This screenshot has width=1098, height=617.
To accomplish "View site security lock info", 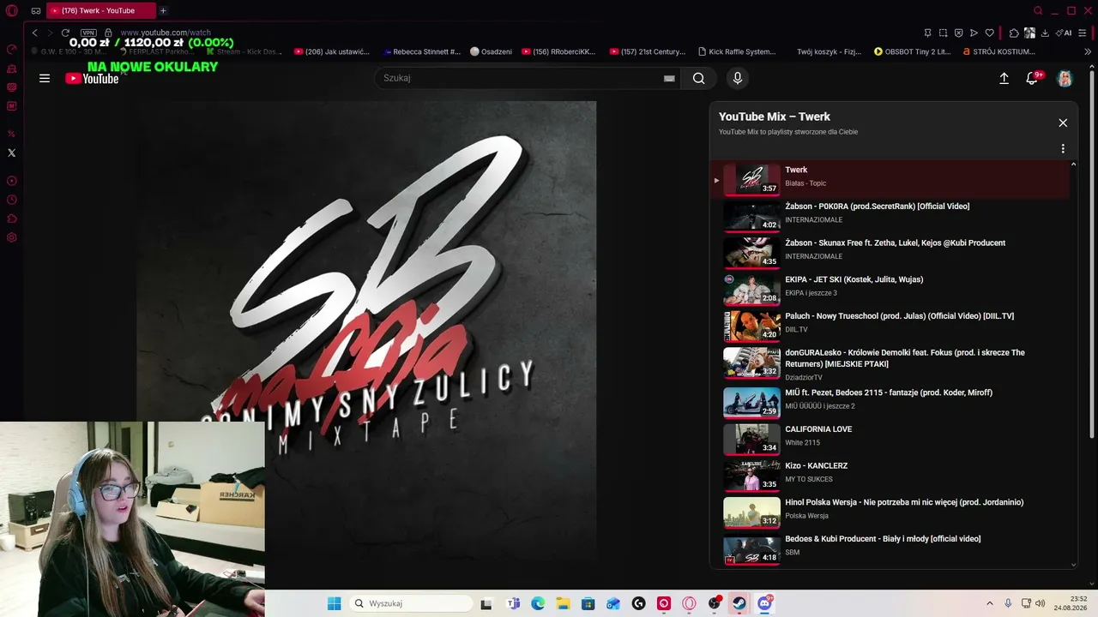I will [108, 33].
